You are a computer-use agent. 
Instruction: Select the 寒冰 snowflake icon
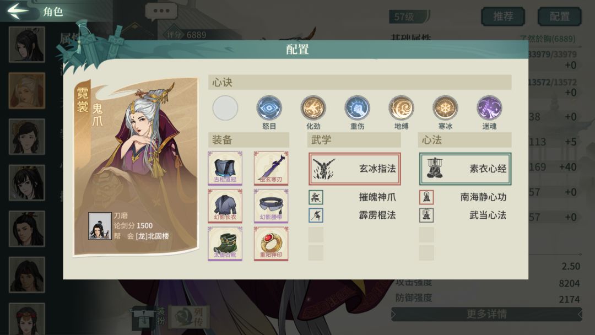[x=445, y=108]
